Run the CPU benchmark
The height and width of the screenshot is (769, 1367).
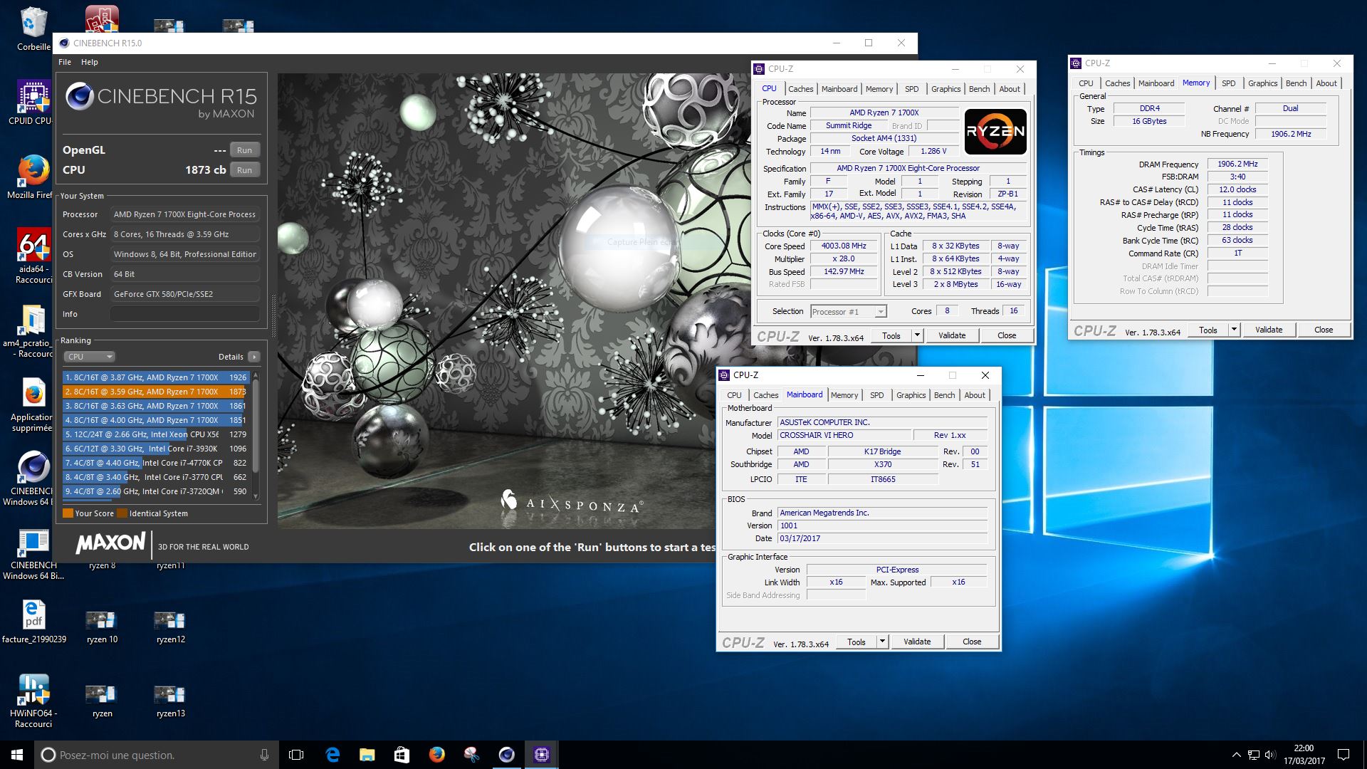point(244,170)
